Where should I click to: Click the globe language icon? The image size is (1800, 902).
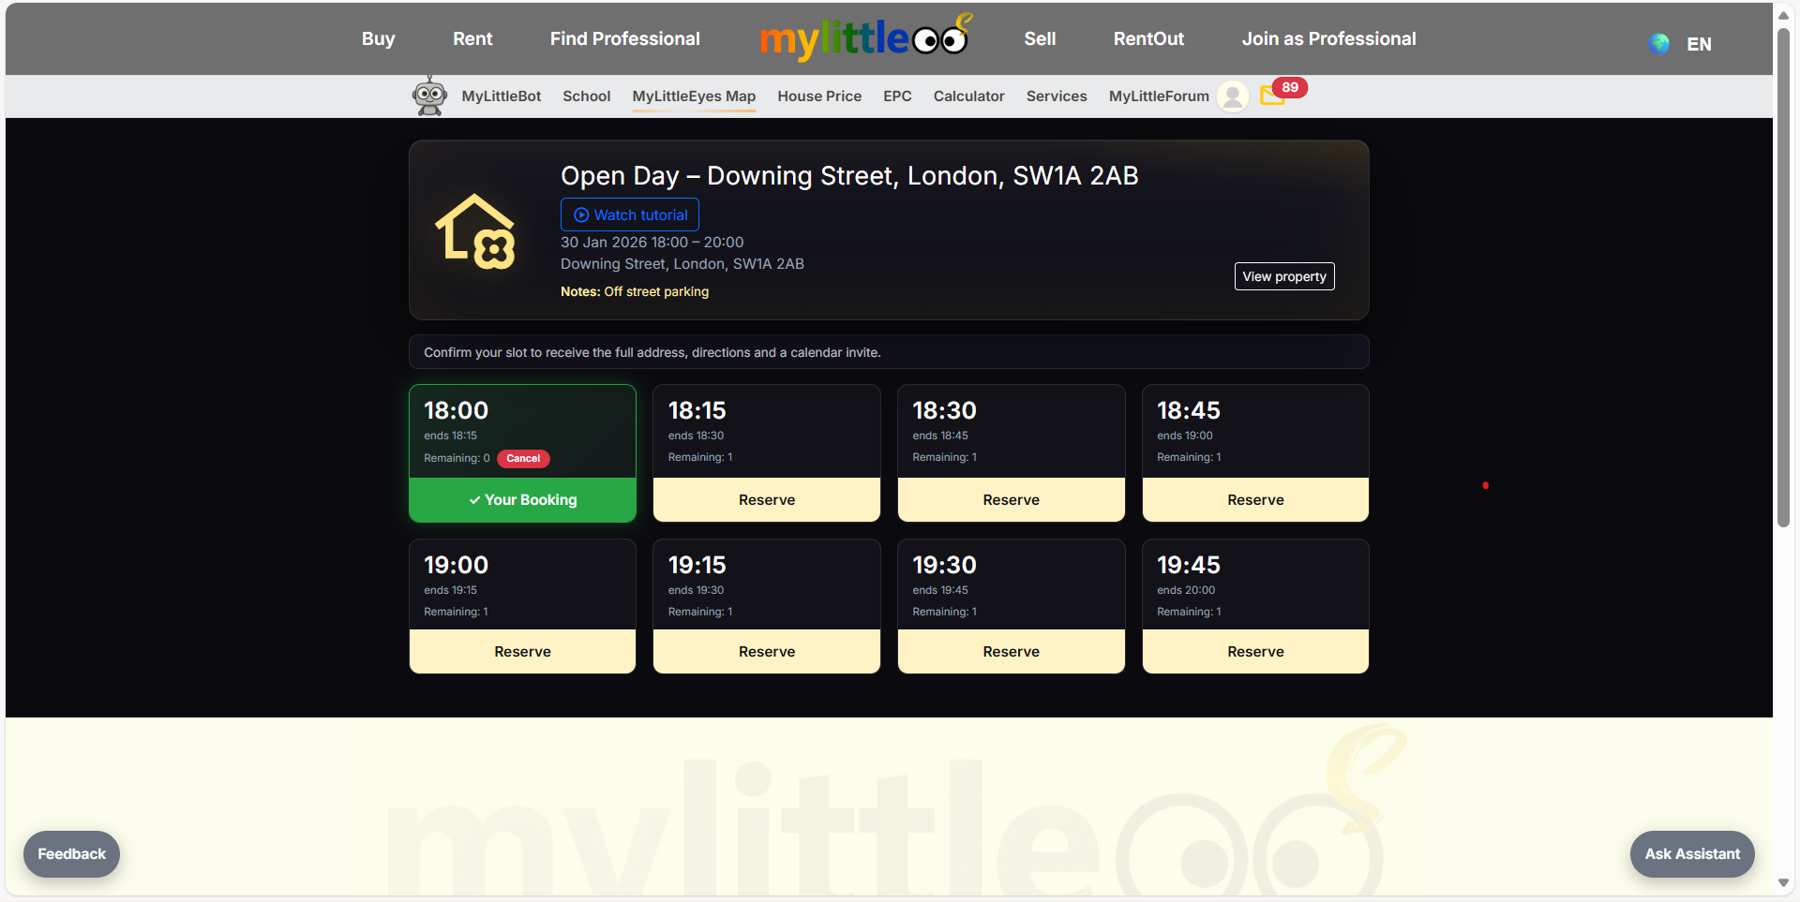[x=1658, y=43]
